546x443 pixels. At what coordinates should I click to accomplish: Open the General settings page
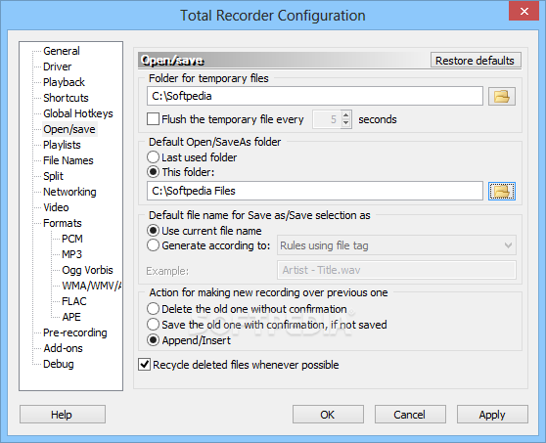(62, 51)
